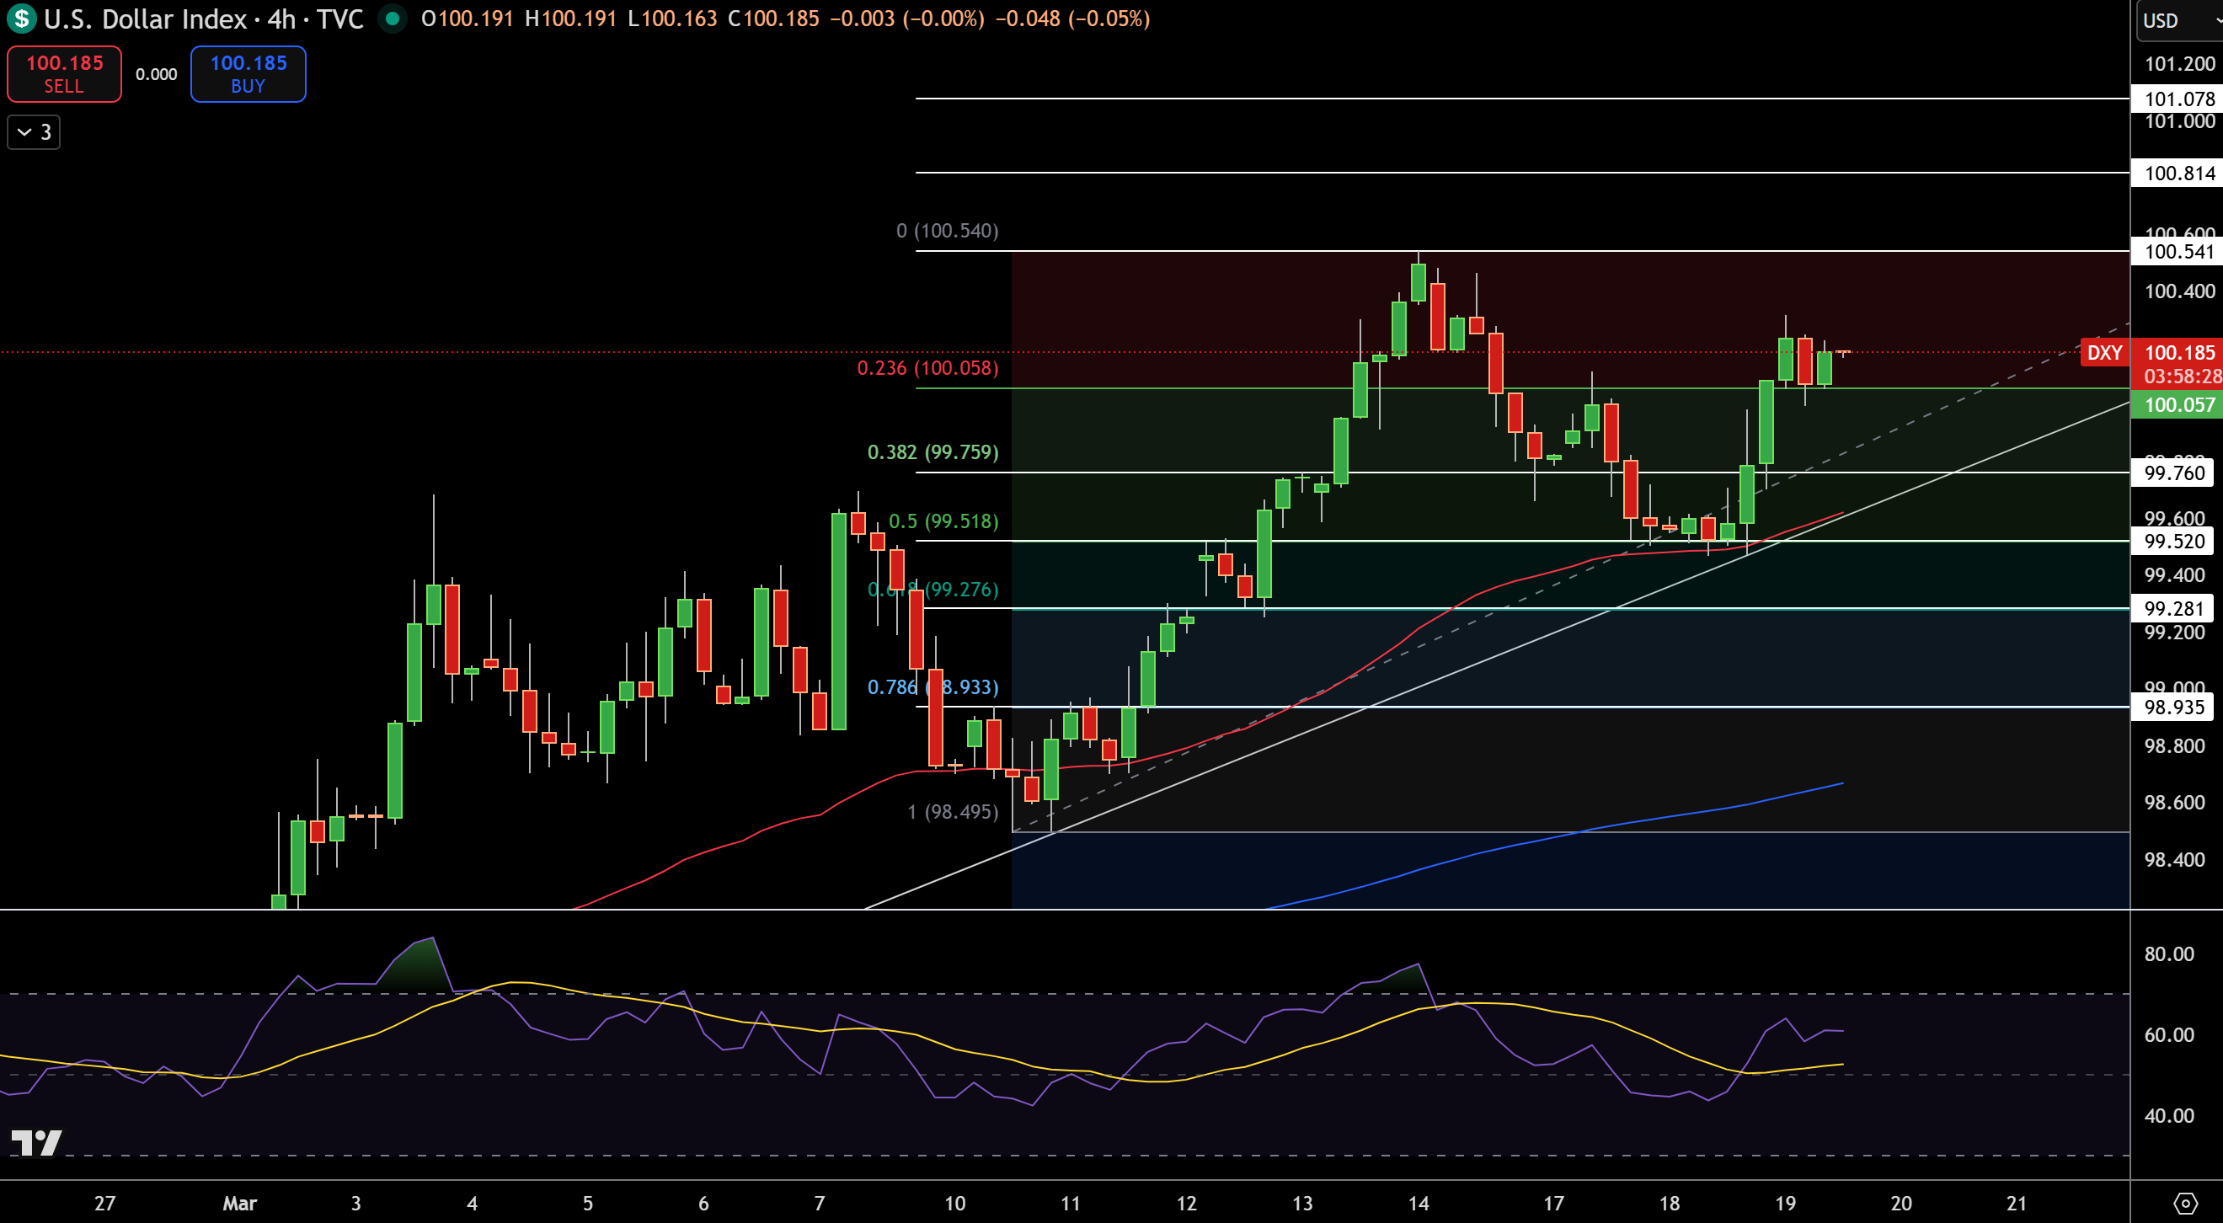The width and height of the screenshot is (2223, 1223).
Task: Select the 1 (98.495) Fibonacci label
Action: (x=953, y=811)
